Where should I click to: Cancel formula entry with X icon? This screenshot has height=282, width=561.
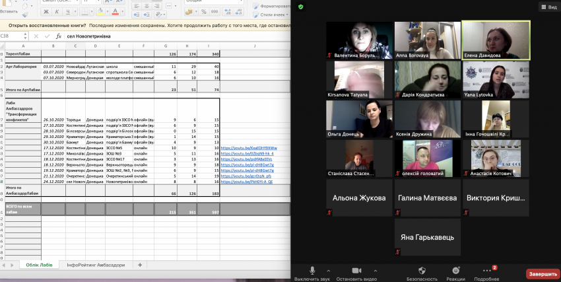(x=36, y=36)
